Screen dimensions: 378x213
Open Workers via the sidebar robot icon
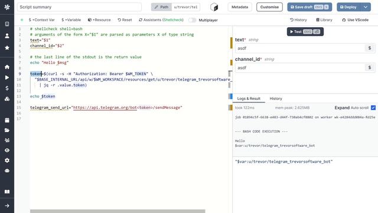point(7,171)
